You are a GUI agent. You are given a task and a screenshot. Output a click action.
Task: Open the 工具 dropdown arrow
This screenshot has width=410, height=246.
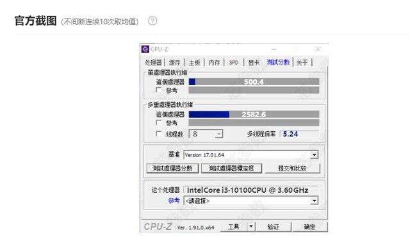(251, 226)
